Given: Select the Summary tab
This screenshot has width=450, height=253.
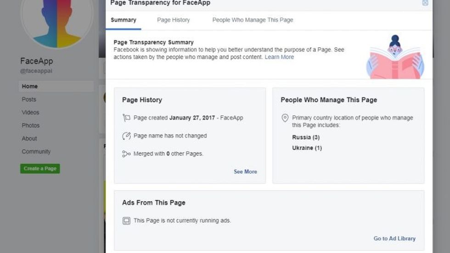Looking at the screenshot, I should pyautogui.click(x=124, y=20).
